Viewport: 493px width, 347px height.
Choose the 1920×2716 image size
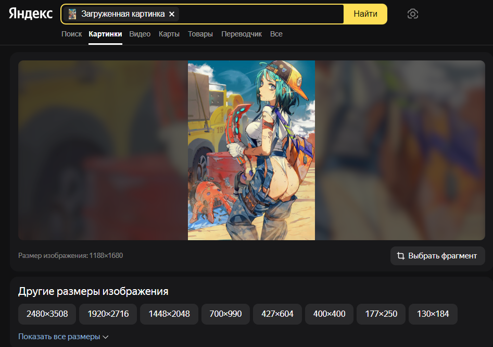pos(108,314)
